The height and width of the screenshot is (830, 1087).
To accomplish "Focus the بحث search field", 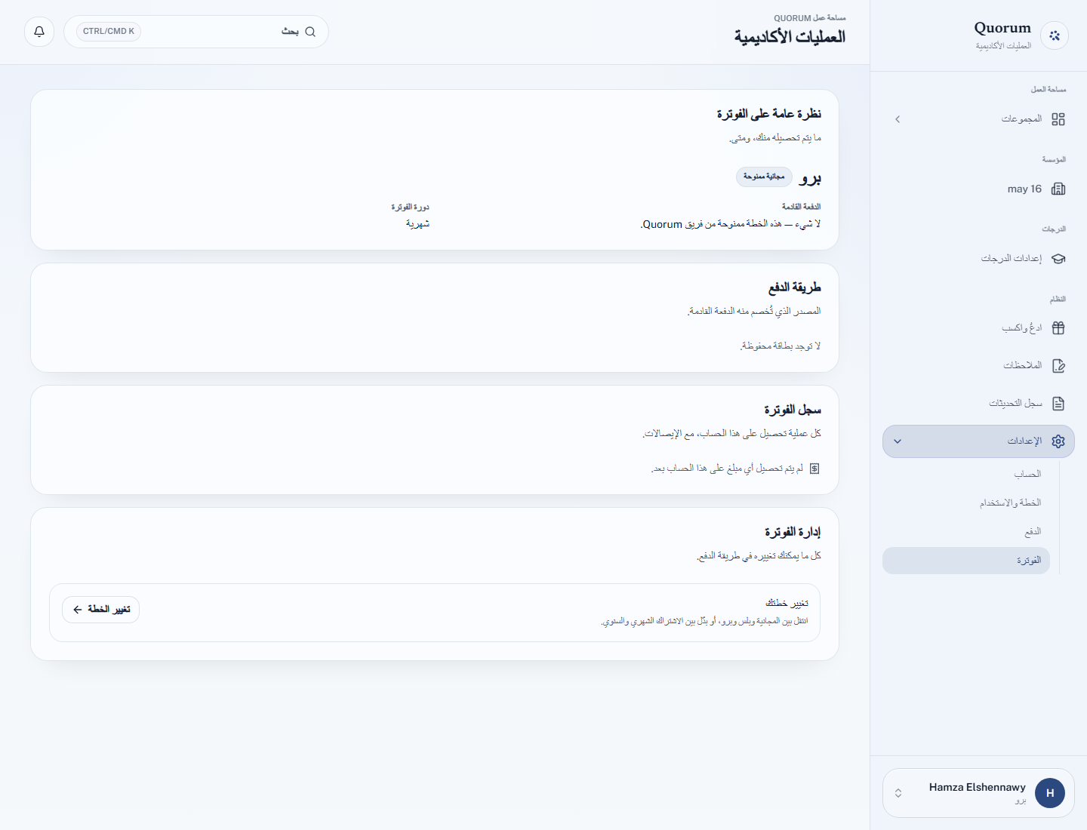I will point(196,32).
